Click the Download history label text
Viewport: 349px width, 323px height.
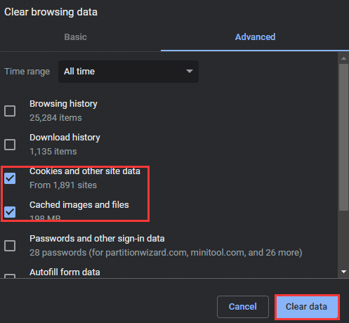point(65,138)
